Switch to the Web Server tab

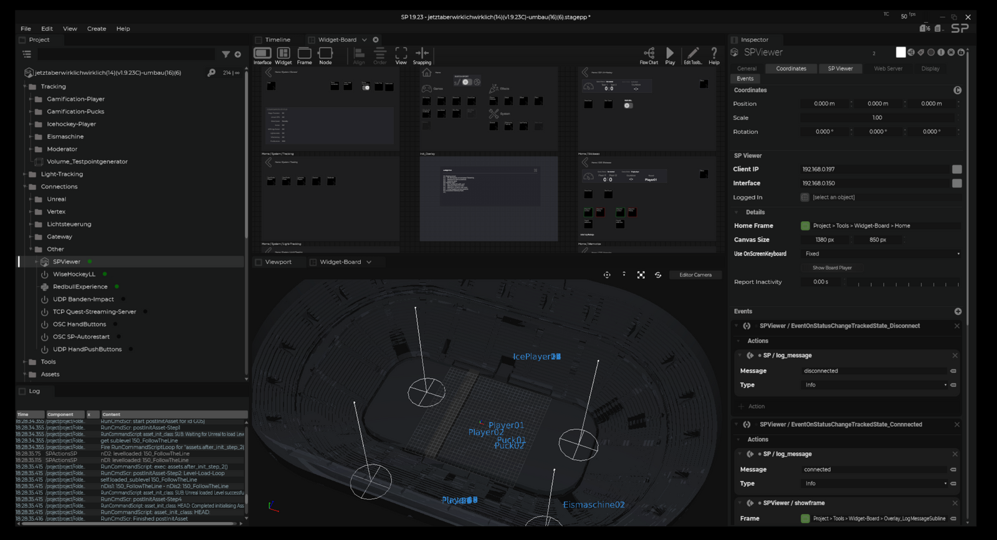pyautogui.click(x=887, y=69)
